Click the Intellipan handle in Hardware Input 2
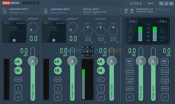175x104 pixels. (54, 40)
